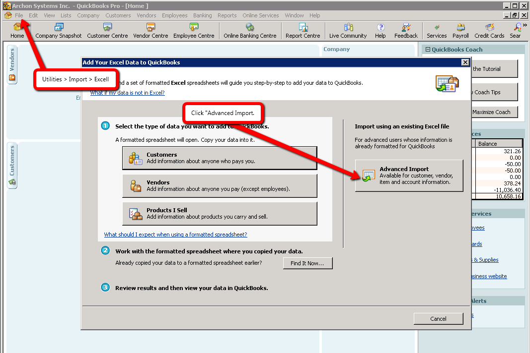Click the Vendors import button
Viewport: 530px width, 353px height.
point(220,185)
